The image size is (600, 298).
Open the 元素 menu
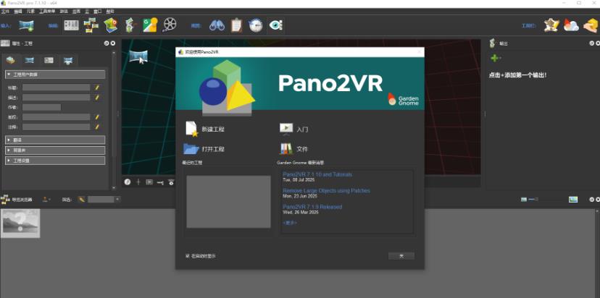tap(30, 12)
